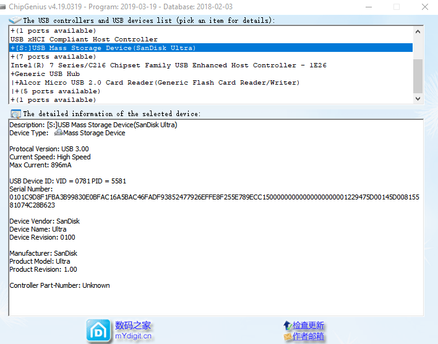438x344 pixels.
Task: Click 'Manufacturer: SanDisk' line
Action: coord(43,253)
